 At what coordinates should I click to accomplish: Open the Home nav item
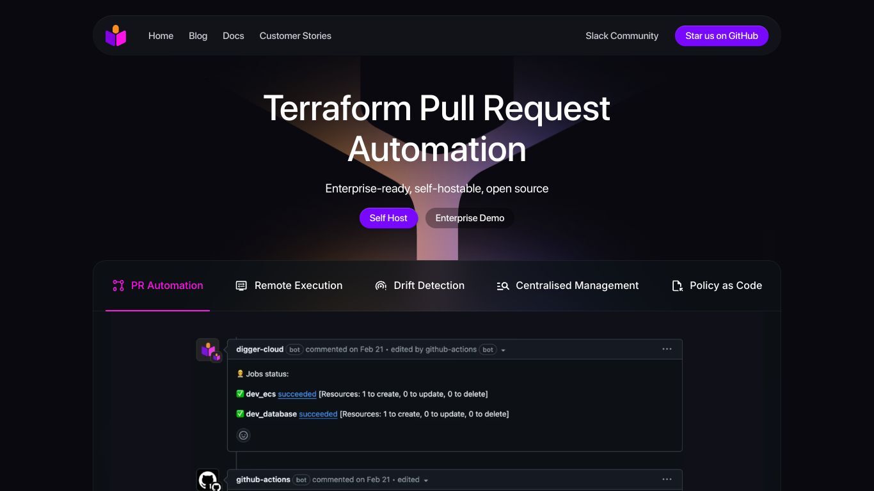[x=161, y=36]
